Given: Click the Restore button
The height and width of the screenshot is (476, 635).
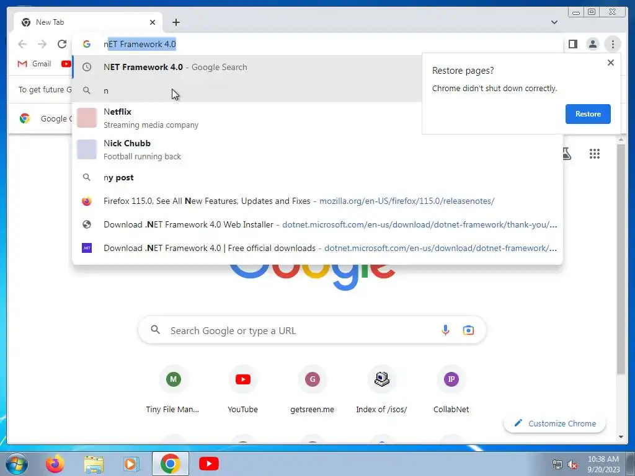Looking at the screenshot, I should point(588,114).
